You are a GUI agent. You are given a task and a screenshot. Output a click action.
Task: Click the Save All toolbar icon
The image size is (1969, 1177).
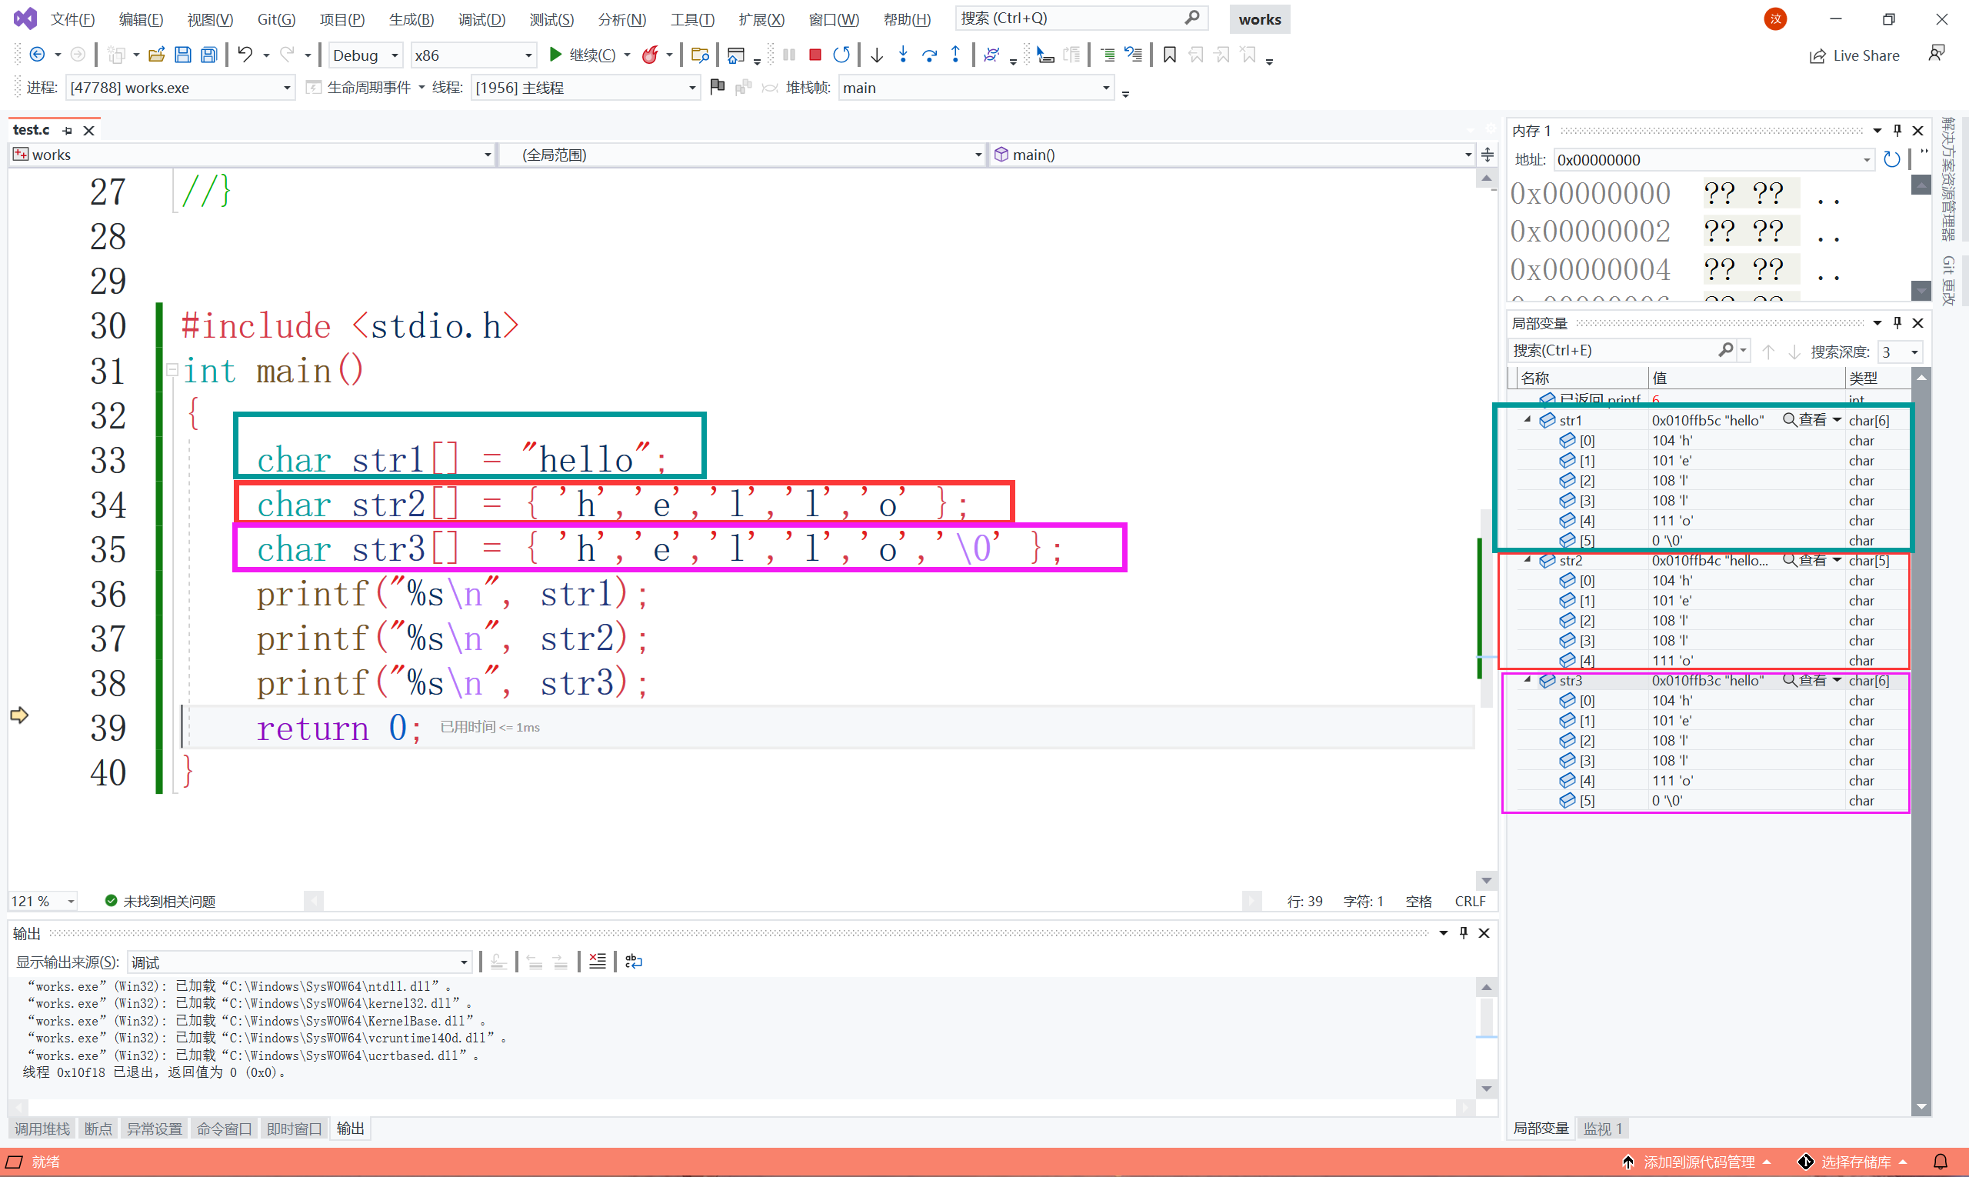tap(208, 55)
